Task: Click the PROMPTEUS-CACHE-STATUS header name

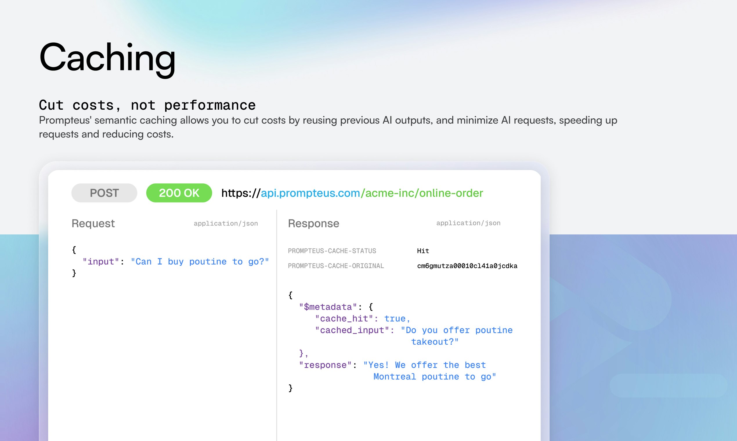Action: [x=332, y=251]
